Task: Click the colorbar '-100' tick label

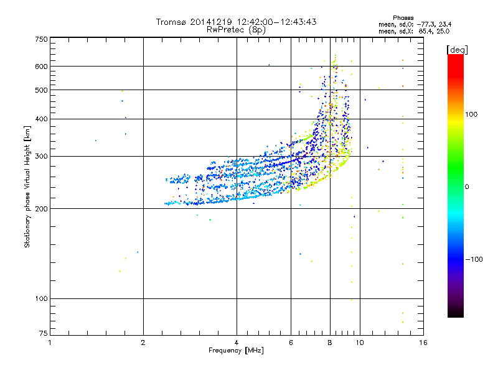Action: pos(474,259)
